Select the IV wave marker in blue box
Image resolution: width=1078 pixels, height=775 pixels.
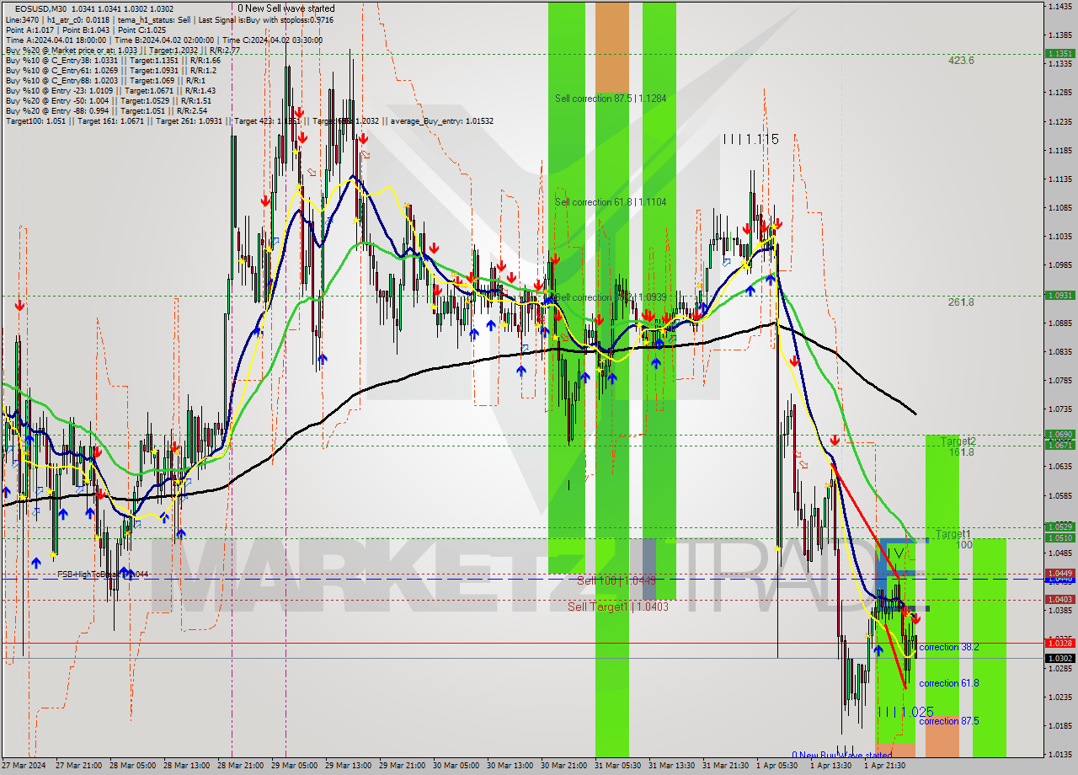(x=898, y=553)
